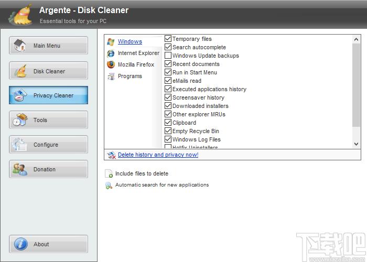Viewport: 367px width, 262px height.
Task: Select the Mozilla Firefox category
Action: click(x=136, y=64)
